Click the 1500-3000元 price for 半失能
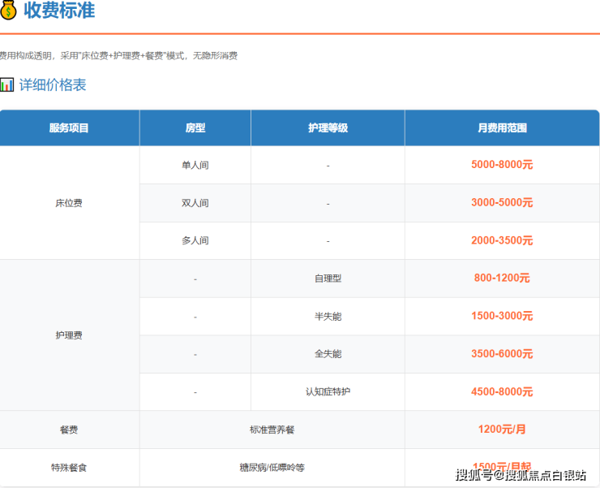Screen dimensions: 600x488 pyautogui.click(x=502, y=316)
